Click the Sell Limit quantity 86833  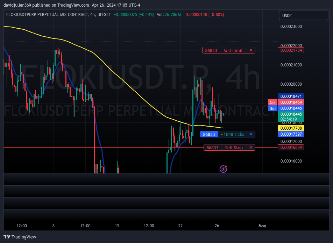click(211, 50)
